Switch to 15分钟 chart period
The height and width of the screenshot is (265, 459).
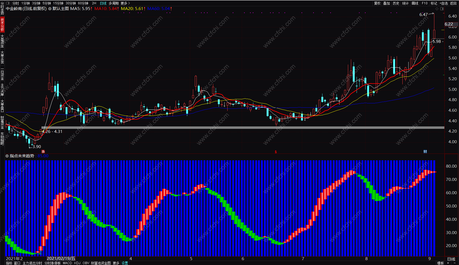point(58,3)
